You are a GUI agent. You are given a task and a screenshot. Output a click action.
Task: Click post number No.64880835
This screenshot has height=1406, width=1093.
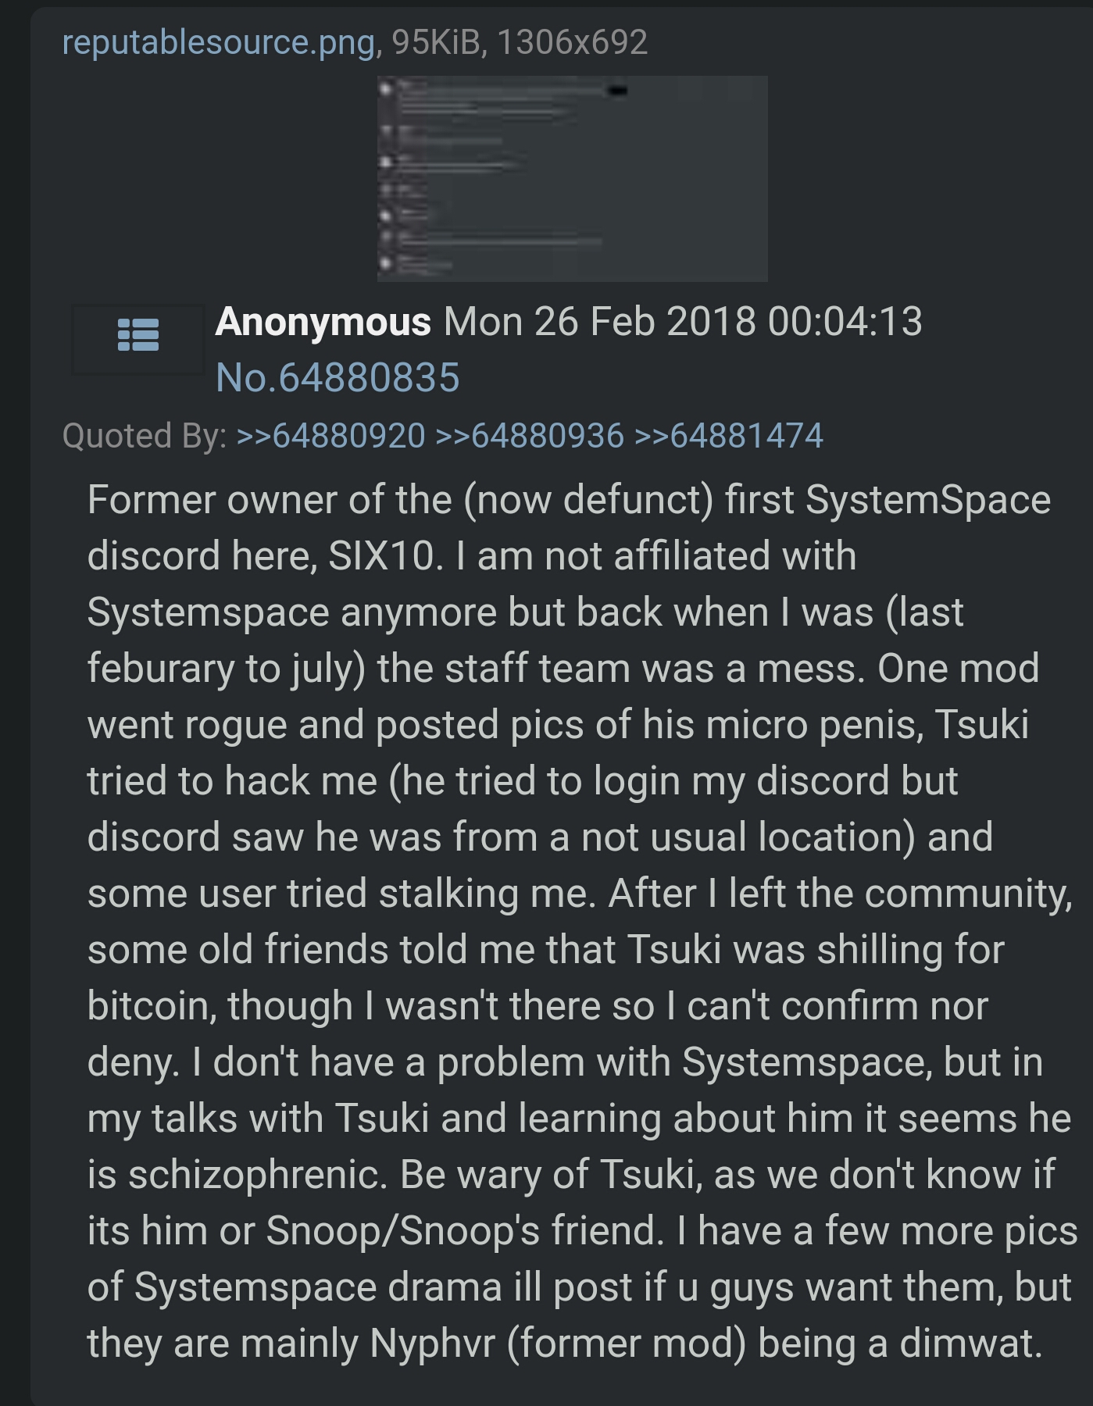pyautogui.click(x=338, y=378)
